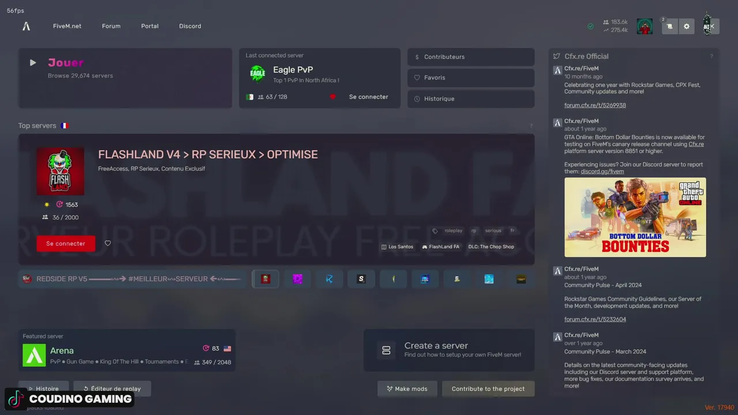Open the discord.gg/fivem link
This screenshot has width=738, height=415.
pos(602,171)
